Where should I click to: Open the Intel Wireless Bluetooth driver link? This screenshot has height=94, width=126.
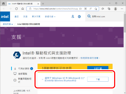click(x=65, y=79)
